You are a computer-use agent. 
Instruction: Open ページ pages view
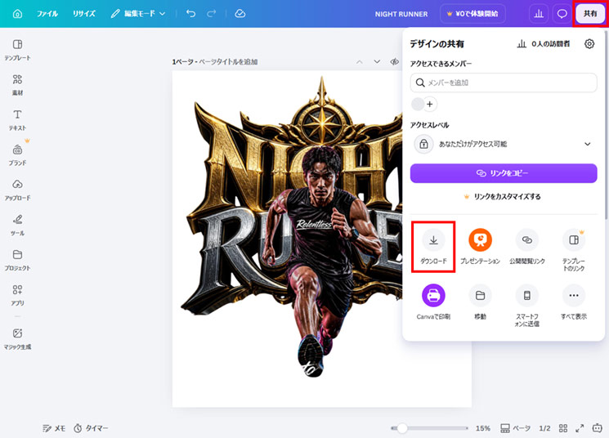click(x=515, y=428)
